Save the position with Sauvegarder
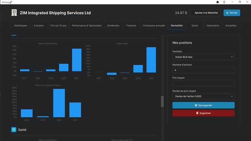 (x=203, y=105)
